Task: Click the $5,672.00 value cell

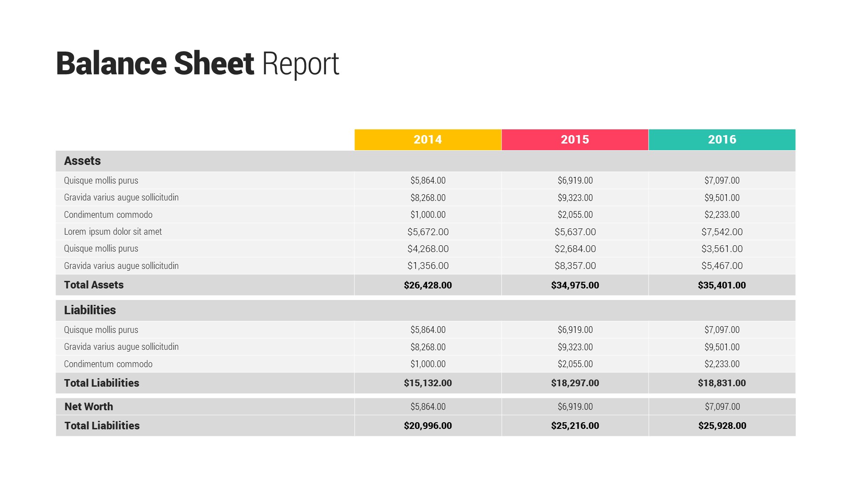Action: tap(428, 232)
